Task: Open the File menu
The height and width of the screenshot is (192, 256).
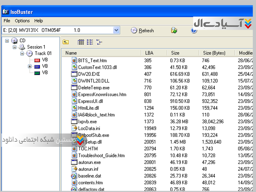Action: point(7,21)
